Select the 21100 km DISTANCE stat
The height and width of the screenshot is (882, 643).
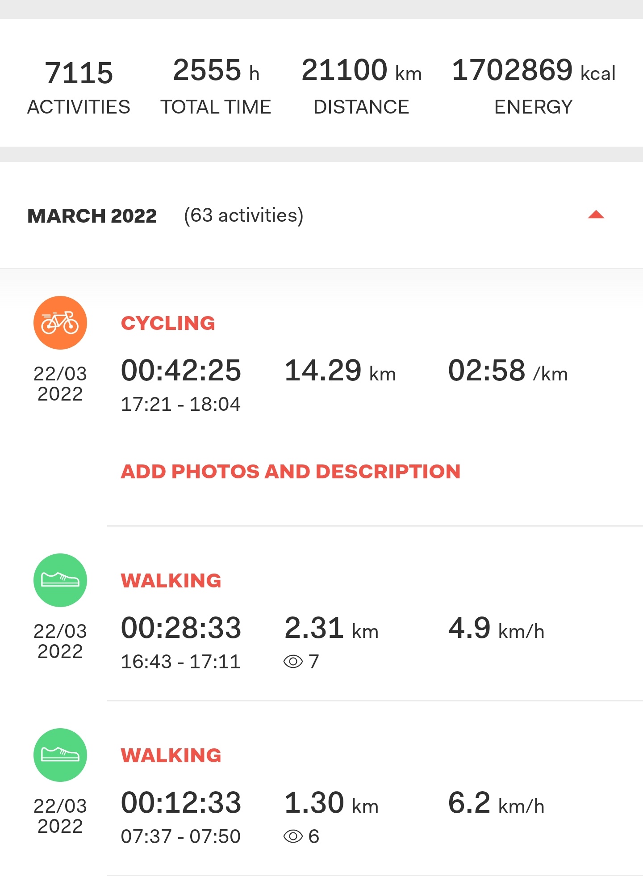[x=362, y=86]
